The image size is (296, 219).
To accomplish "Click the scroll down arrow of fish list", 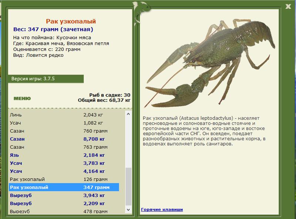I will tap(128, 209).
